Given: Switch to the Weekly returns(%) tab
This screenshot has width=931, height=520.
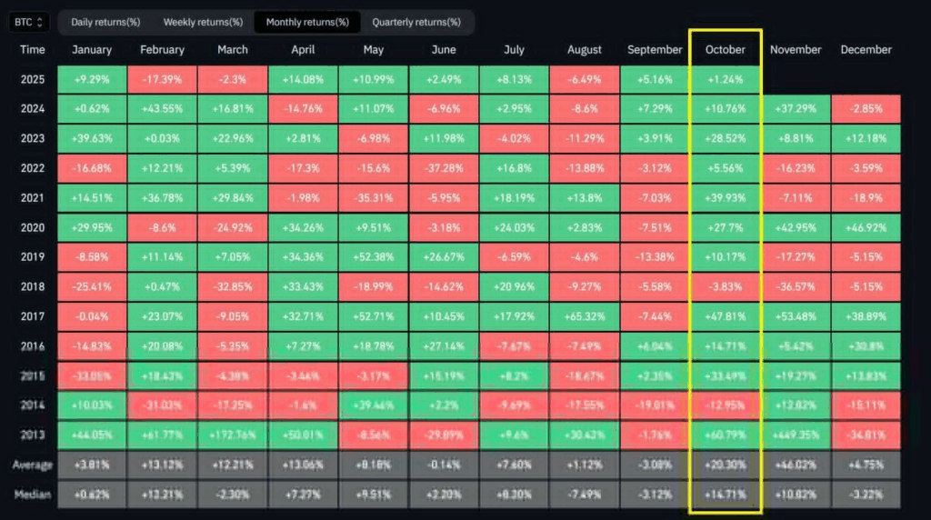Looking at the screenshot, I should (203, 22).
